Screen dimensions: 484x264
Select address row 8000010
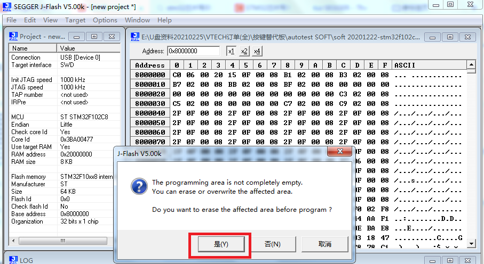150,85
